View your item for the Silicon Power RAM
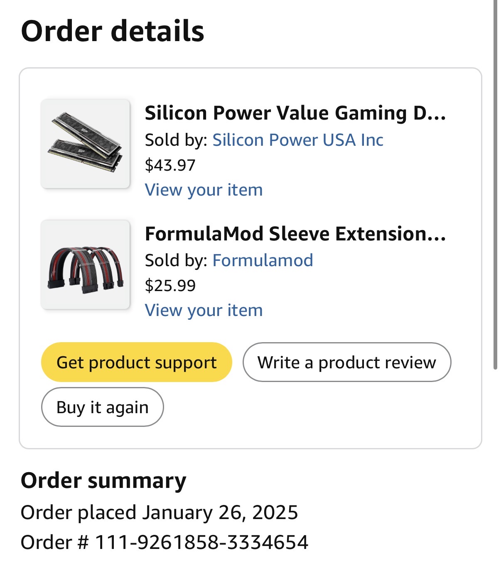The image size is (501, 561). click(204, 190)
